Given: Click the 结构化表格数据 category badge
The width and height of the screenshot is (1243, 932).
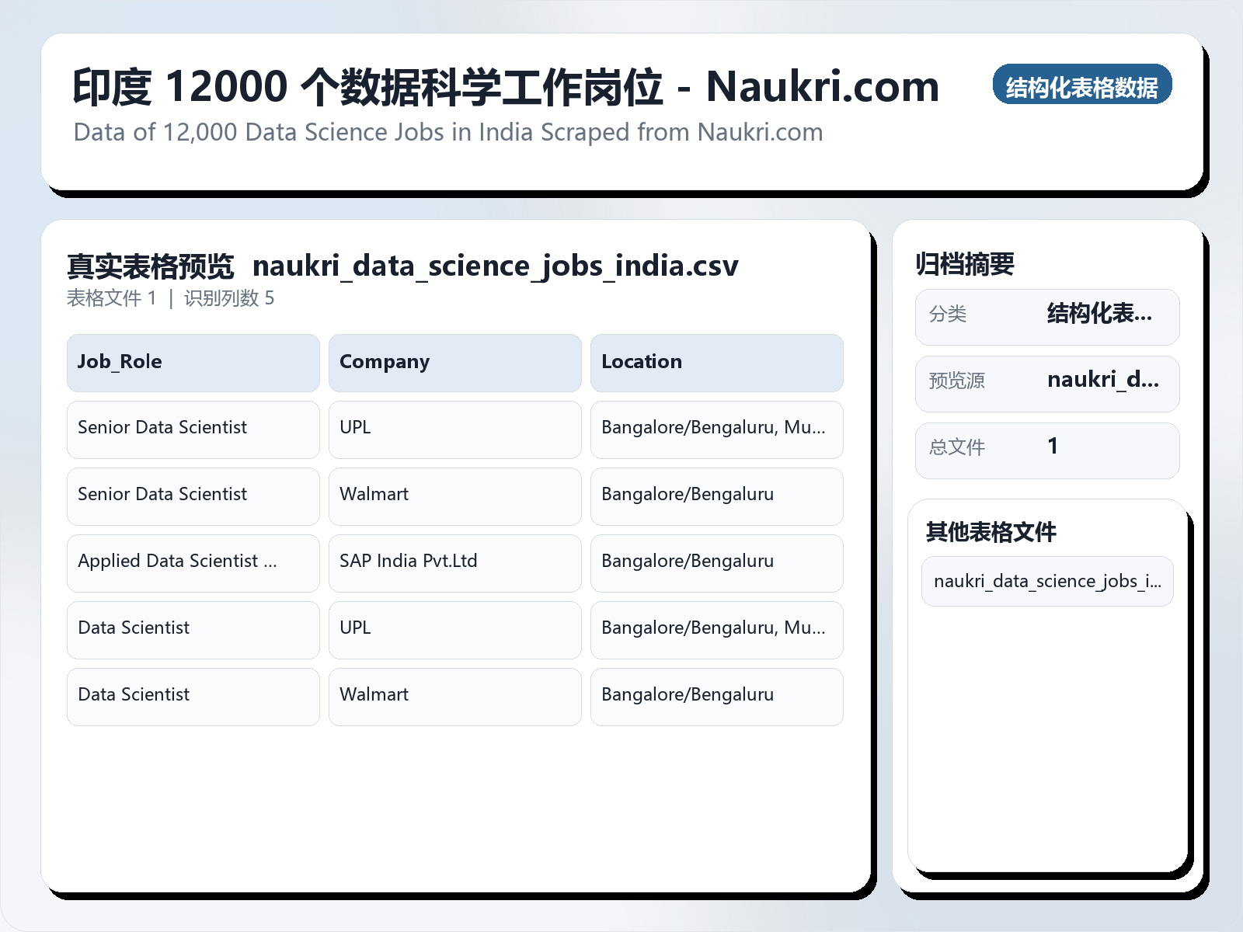Looking at the screenshot, I should 1083,86.
